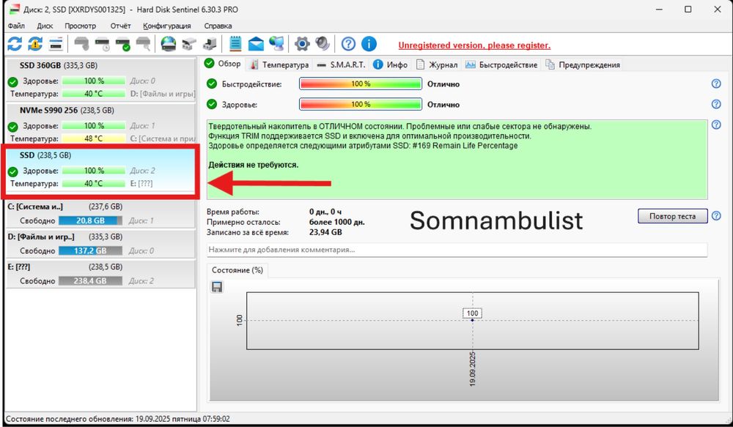
Task: Follow the Unregistered version register link
Action: click(474, 45)
